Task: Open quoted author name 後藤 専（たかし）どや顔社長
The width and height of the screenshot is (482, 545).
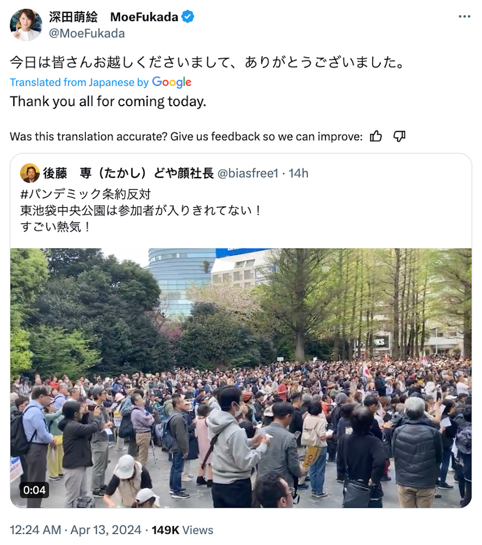Action: click(x=128, y=173)
